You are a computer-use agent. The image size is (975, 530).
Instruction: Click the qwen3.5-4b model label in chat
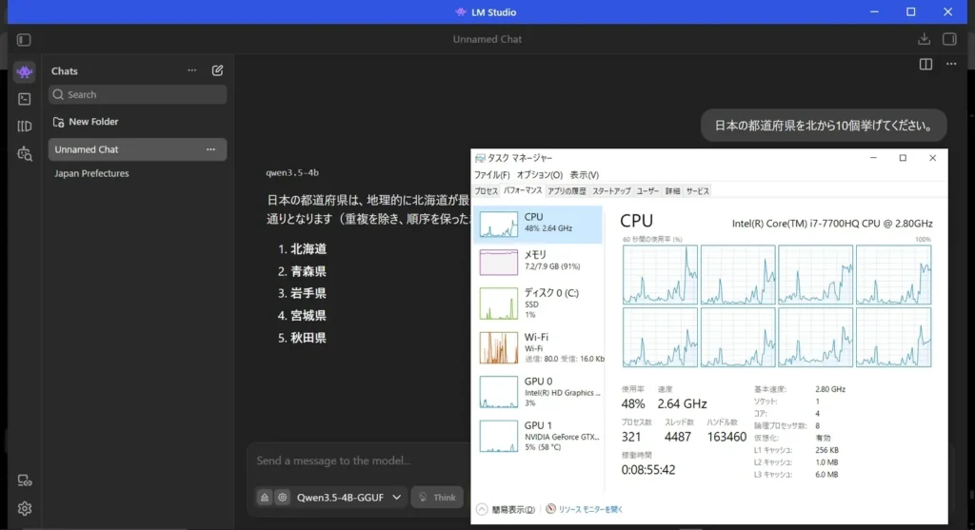[292, 173]
